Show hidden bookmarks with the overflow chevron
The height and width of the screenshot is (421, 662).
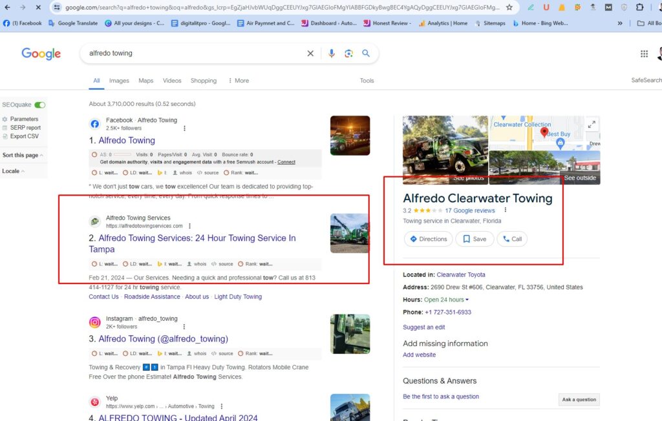[620, 23]
